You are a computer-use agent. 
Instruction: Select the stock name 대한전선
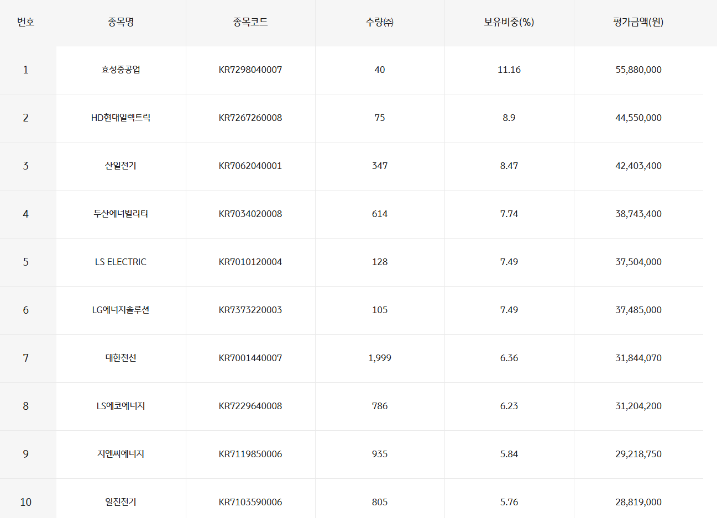pos(121,358)
